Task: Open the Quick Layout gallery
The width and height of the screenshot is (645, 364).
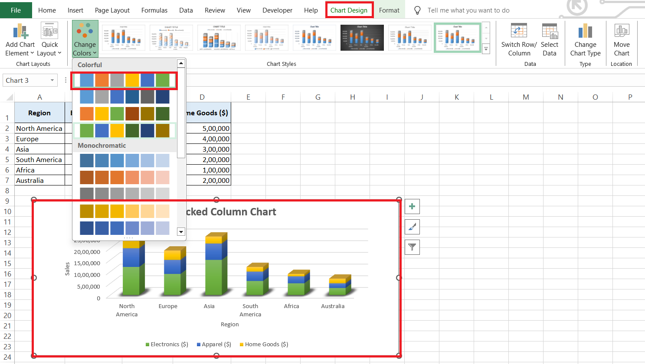Action: pos(49,40)
